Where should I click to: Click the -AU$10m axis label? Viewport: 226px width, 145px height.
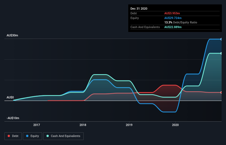pyautogui.click(x=13, y=118)
